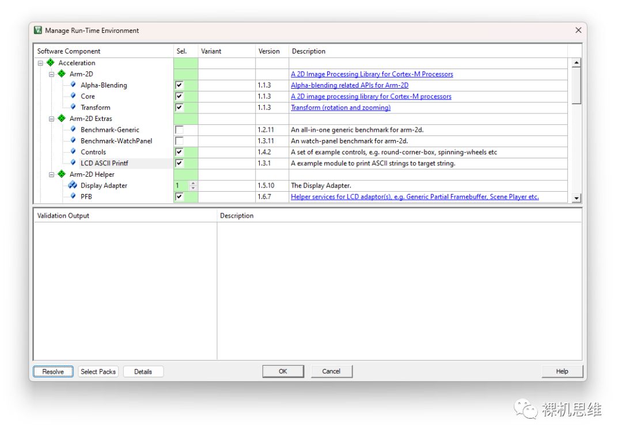This screenshot has height=437, width=622.
Task: Click the blue component icon beside Controls
Action: pos(73,151)
